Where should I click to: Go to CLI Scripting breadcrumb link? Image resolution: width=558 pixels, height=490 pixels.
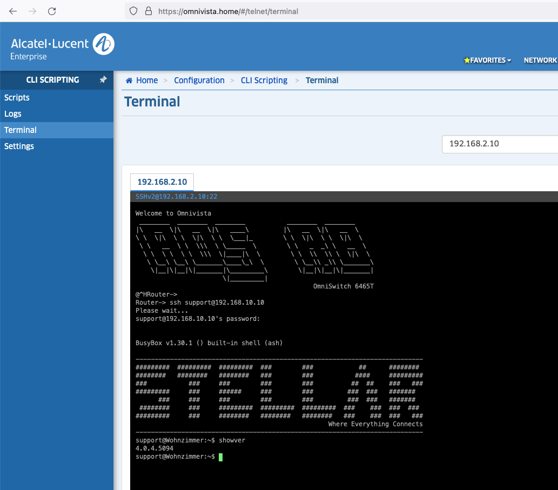pos(264,80)
